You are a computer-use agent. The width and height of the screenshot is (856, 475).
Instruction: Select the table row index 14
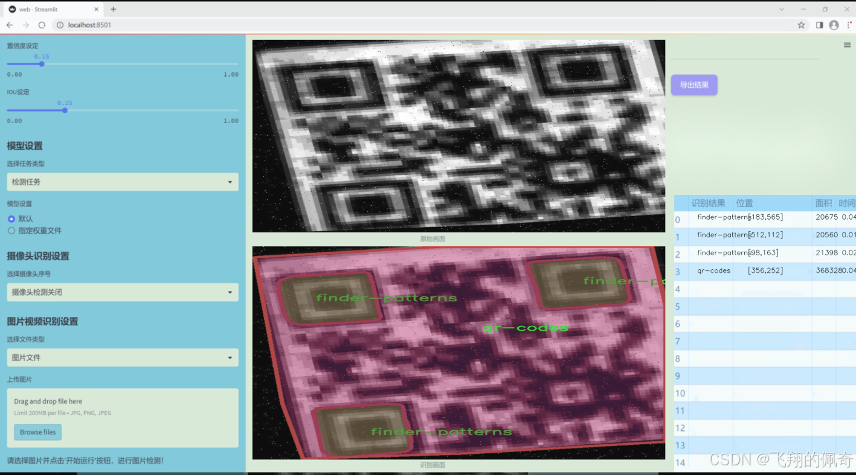pyautogui.click(x=681, y=463)
